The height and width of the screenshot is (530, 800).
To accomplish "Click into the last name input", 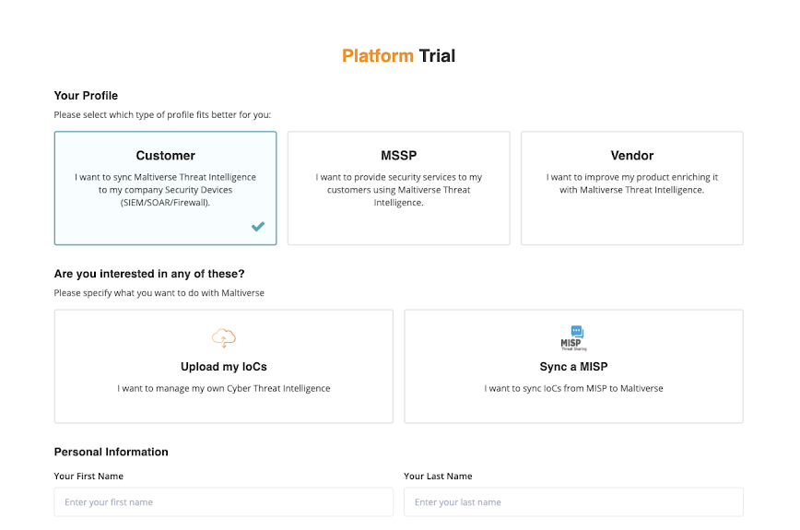I will pyautogui.click(x=573, y=502).
